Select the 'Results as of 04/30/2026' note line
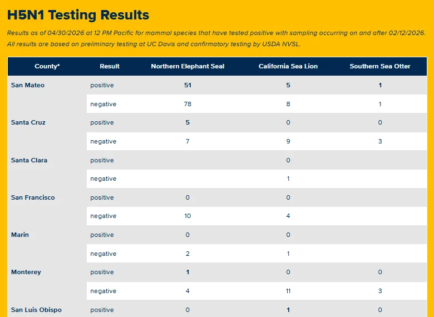 (216, 33)
